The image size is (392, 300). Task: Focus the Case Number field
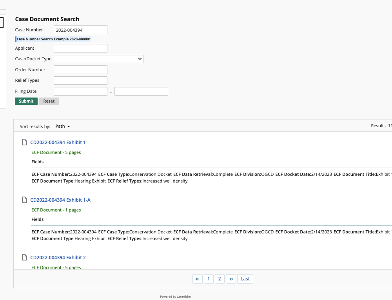[80, 30]
